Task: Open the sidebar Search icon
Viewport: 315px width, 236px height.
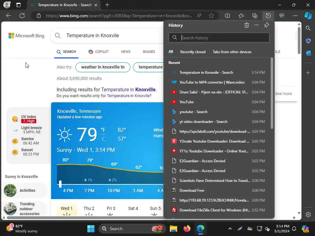Action: (x=308, y=28)
